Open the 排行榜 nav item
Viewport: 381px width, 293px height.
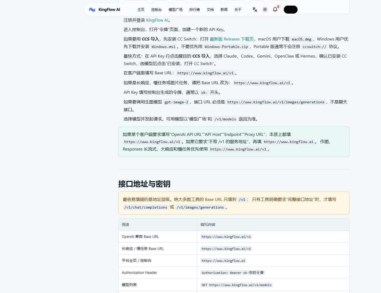(x=194, y=10)
